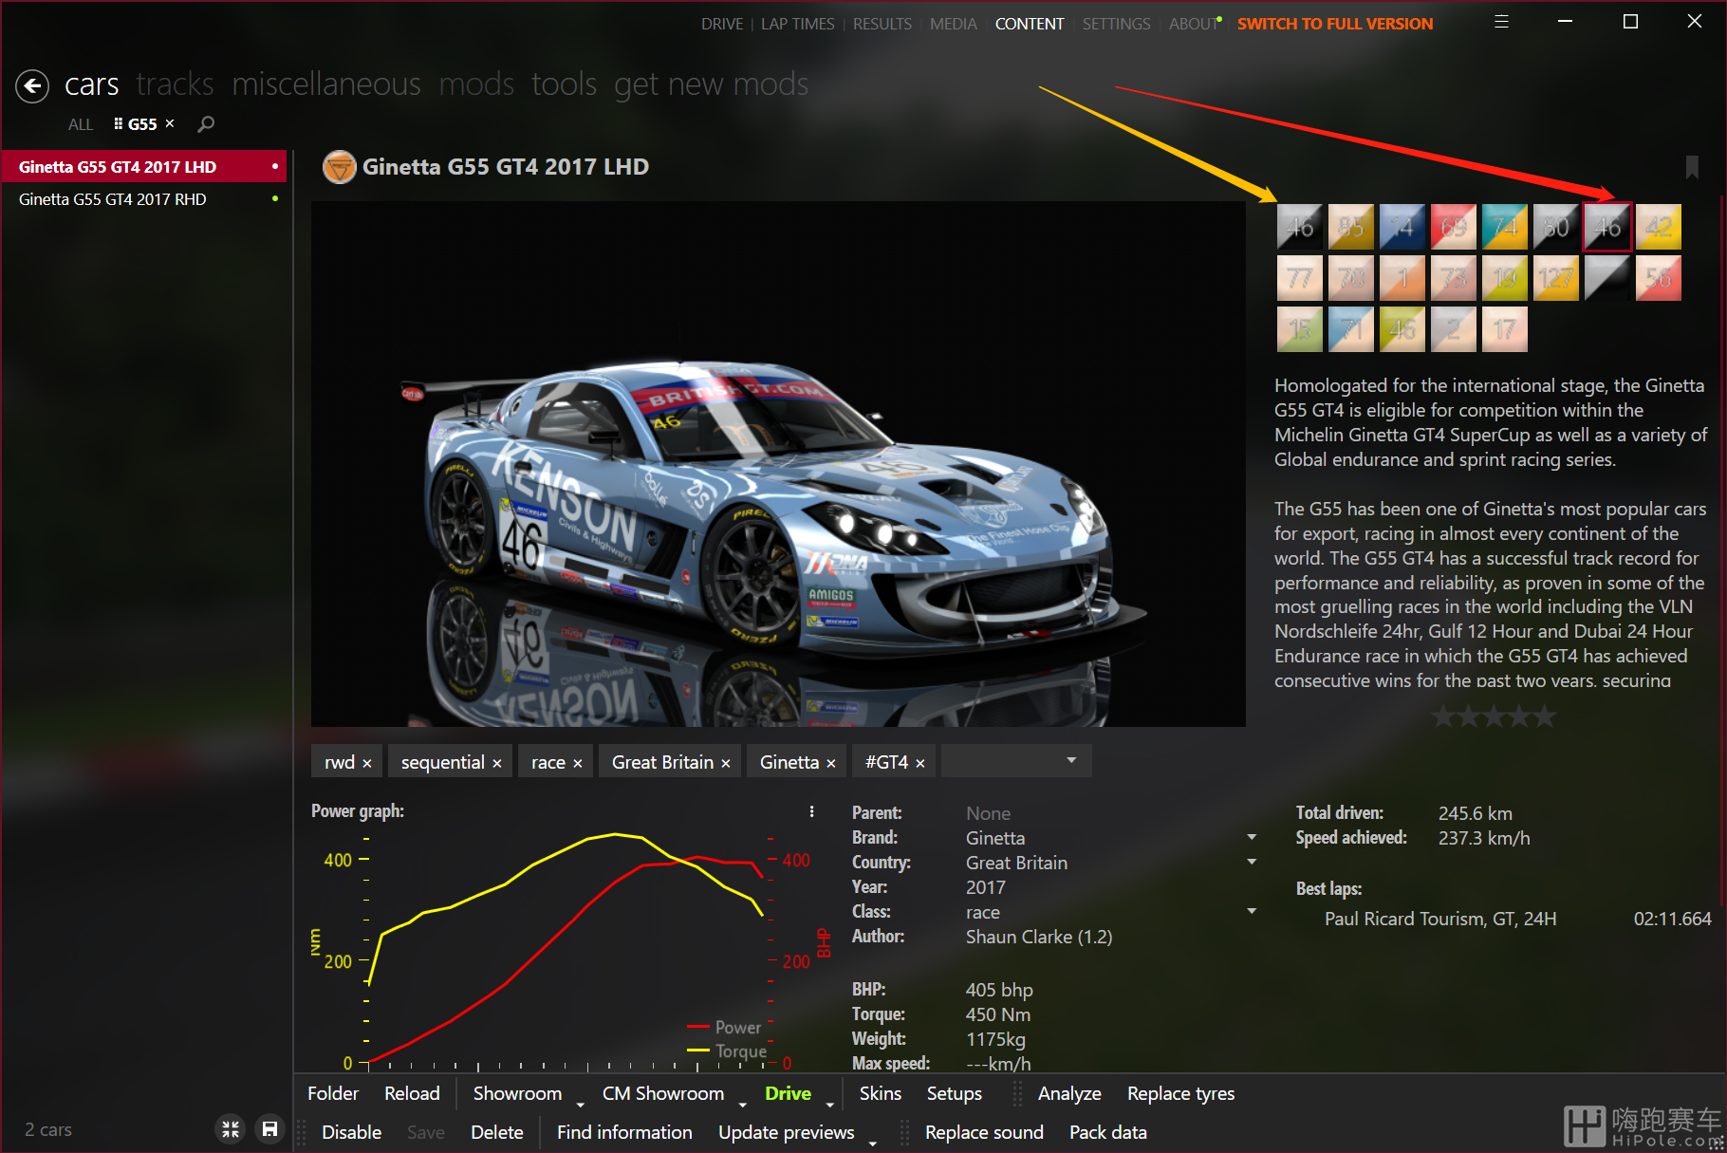Select the unnumbered grey-black skin icon
This screenshot has height=1153, width=1727.
click(1607, 278)
